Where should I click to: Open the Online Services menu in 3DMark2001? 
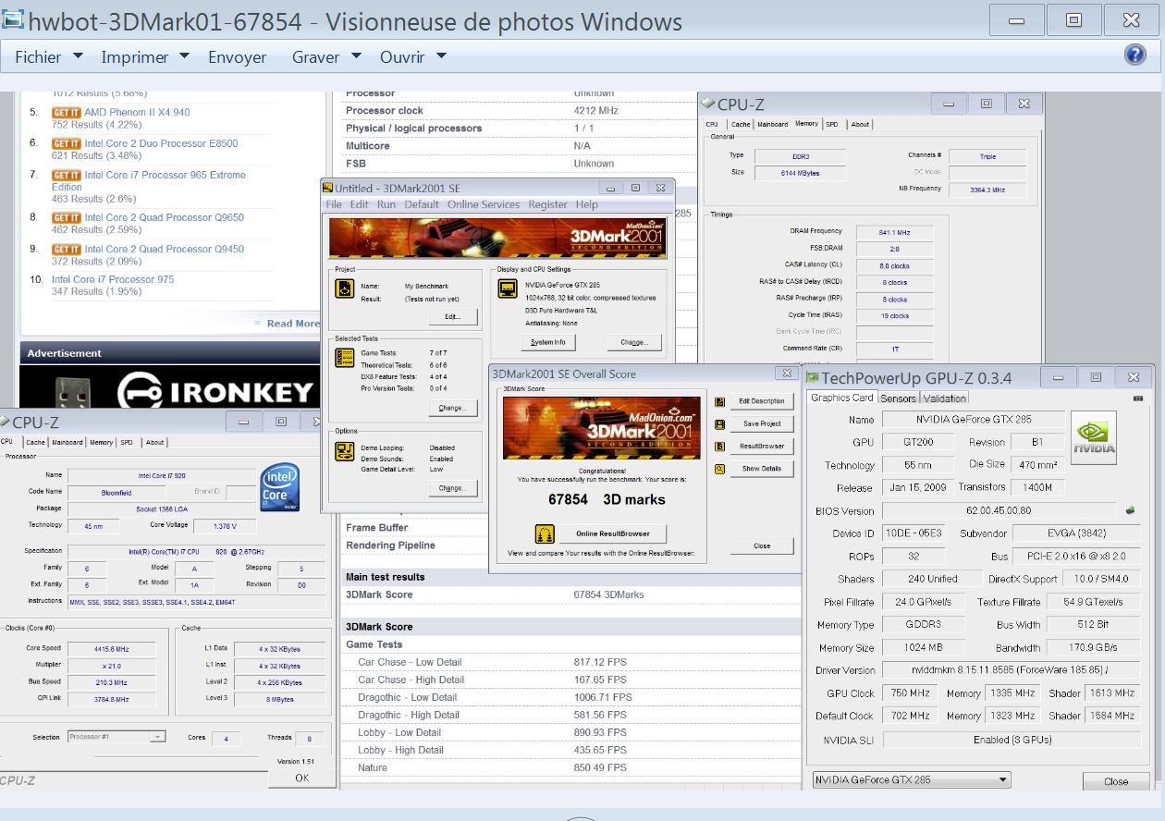click(x=484, y=204)
